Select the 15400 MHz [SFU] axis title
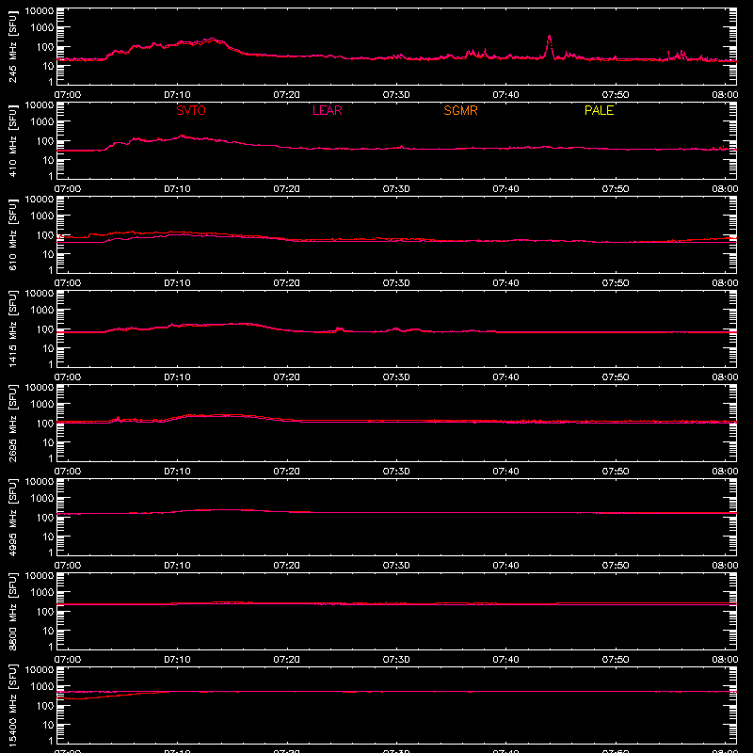Screen dimensions: 753x753 12,706
